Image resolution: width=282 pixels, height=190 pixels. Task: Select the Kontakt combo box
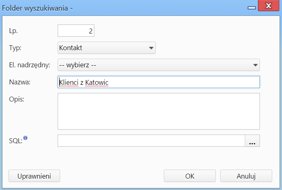tap(107, 48)
